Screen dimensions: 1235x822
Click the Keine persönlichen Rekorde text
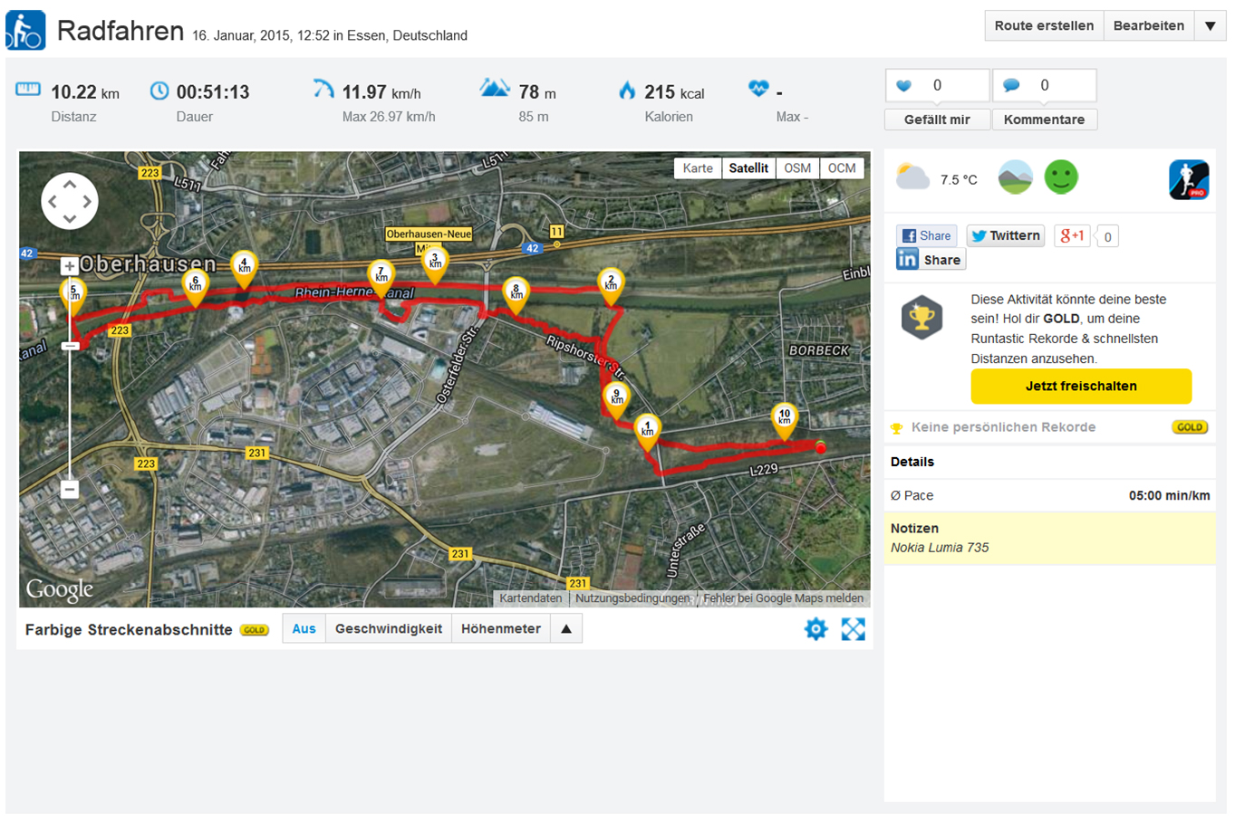(x=1003, y=427)
